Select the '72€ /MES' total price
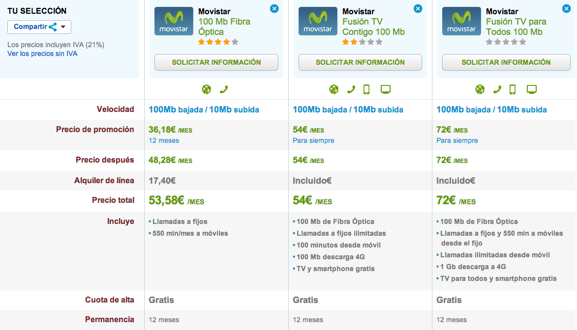The height and width of the screenshot is (330, 577). point(456,201)
